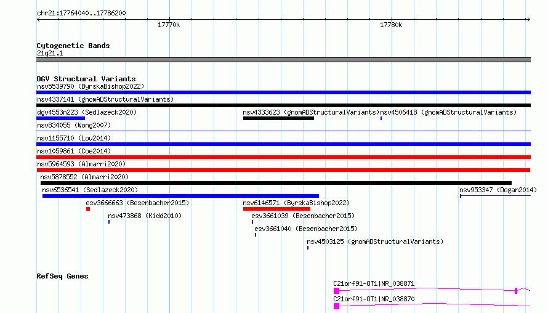Click the nsv473868 (Kidd2010) label
The image size is (548, 313).
click(x=145, y=216)
